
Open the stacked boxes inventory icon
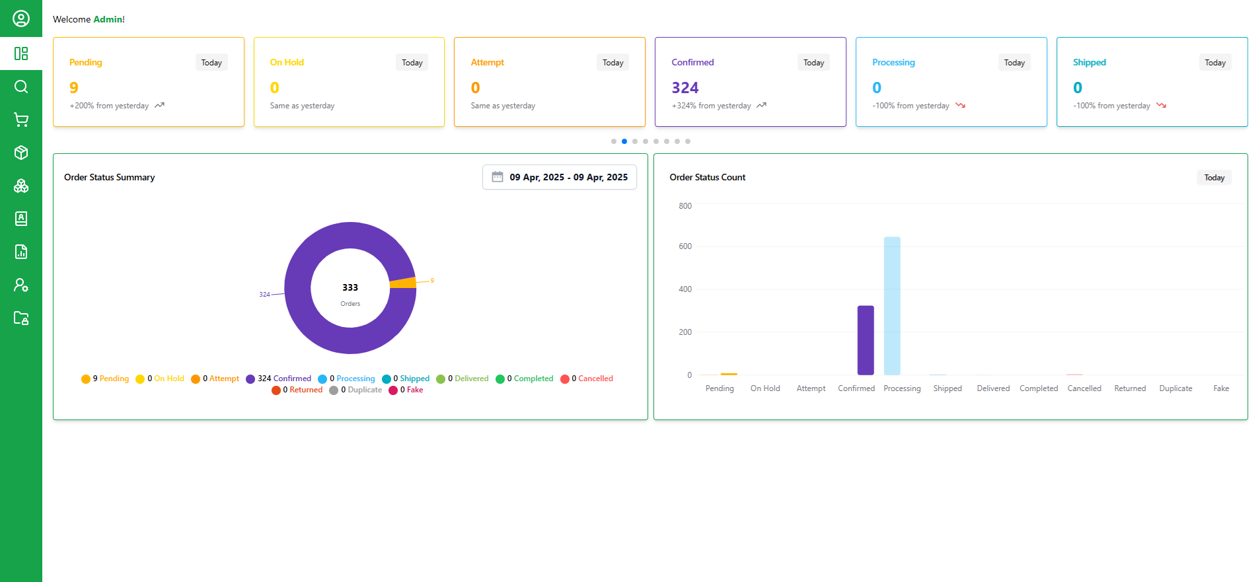tap(21, 186)
